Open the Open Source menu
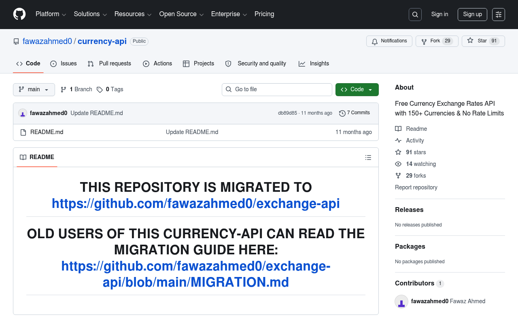 (x=182, y=14)
